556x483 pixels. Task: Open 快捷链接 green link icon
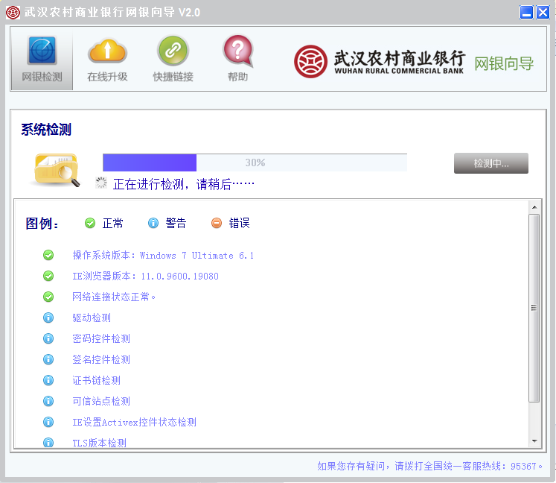tap(173, 50)
